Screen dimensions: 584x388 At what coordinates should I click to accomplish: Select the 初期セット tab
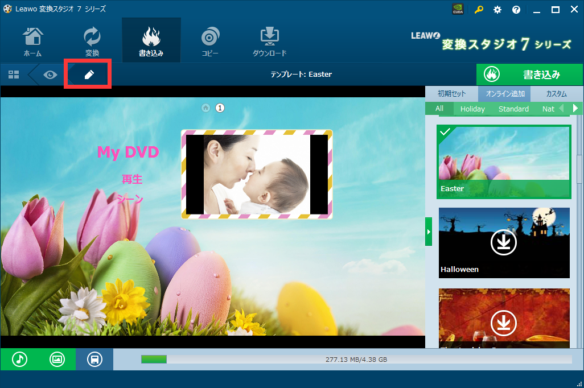coord(451,93)
